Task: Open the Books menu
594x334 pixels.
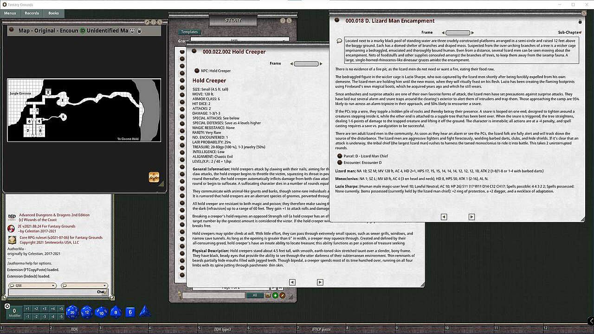Action: [x=53, y=13]
